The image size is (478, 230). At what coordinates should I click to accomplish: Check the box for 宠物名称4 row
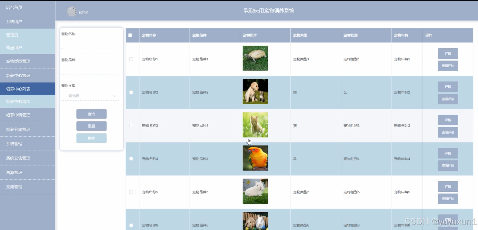[131, 158]
